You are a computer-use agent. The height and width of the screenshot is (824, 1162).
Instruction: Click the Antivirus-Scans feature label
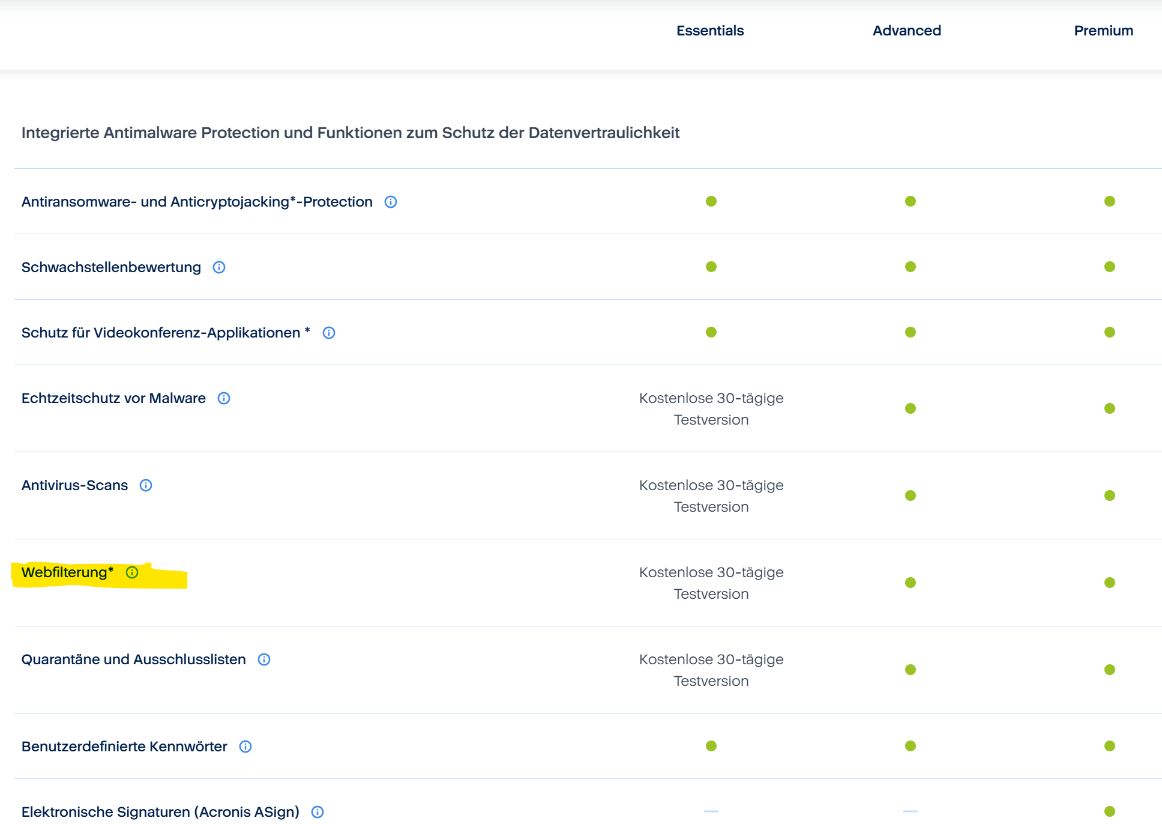74,485
